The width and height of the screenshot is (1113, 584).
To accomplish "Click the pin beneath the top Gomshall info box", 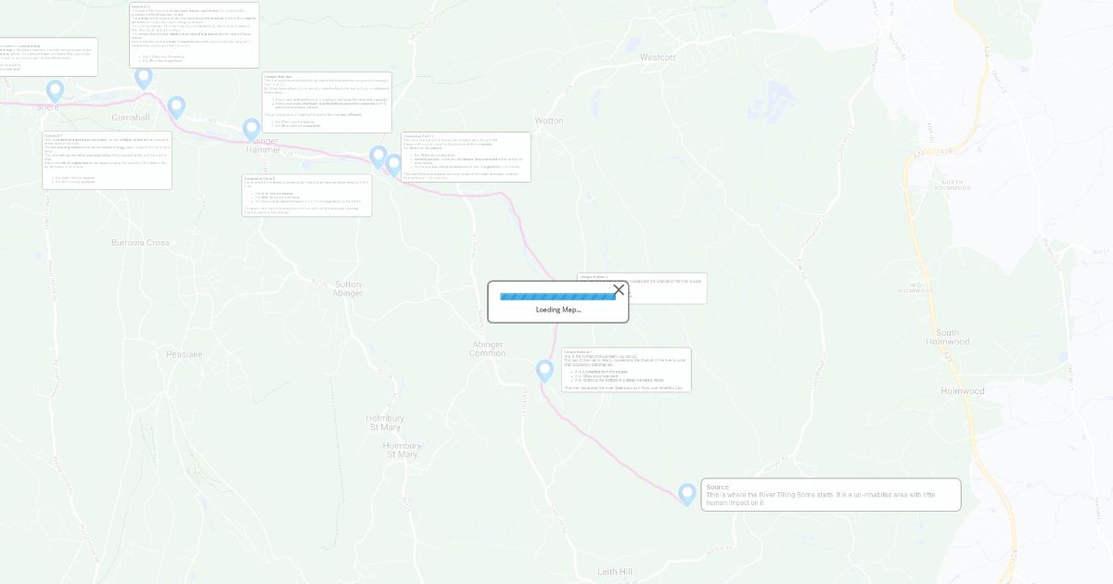I will tap(143, 78).
